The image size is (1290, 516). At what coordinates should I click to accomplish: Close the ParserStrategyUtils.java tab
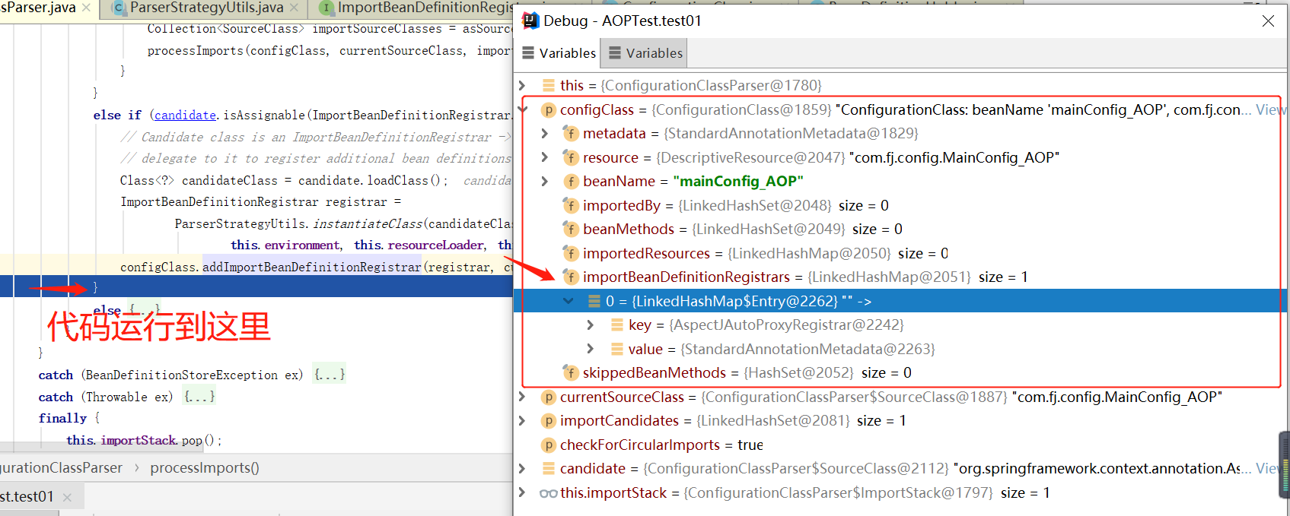pyautogui.click(x=294, y=8)
